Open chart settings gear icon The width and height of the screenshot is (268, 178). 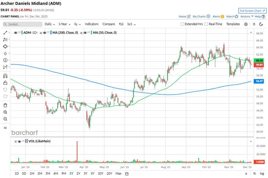(x=246, y=24)
